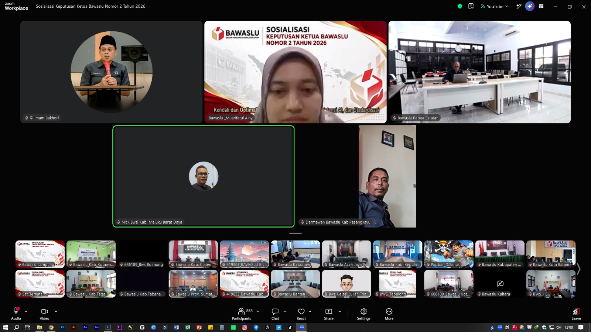This screenshot has width=591, height=332.
Task: Open Photoshop from the taskbar
Action: [62, 327]
